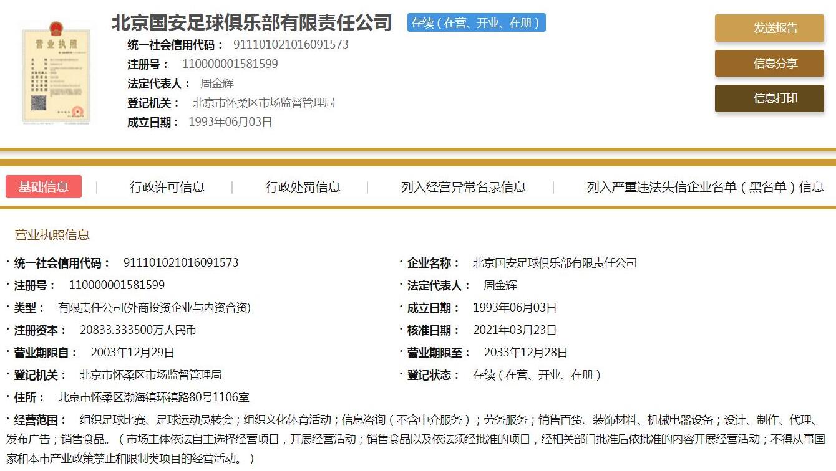Click the 住所 address text
The height and width of the screenshot is (471, 836).
tap(153, 397)
